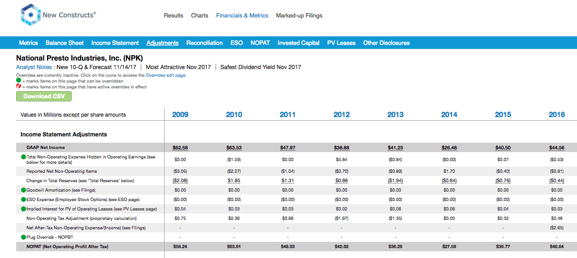The height and width of the screenshot is (258, 577).
Task: Switch to the Metrics tab
Action: point(28,43)
